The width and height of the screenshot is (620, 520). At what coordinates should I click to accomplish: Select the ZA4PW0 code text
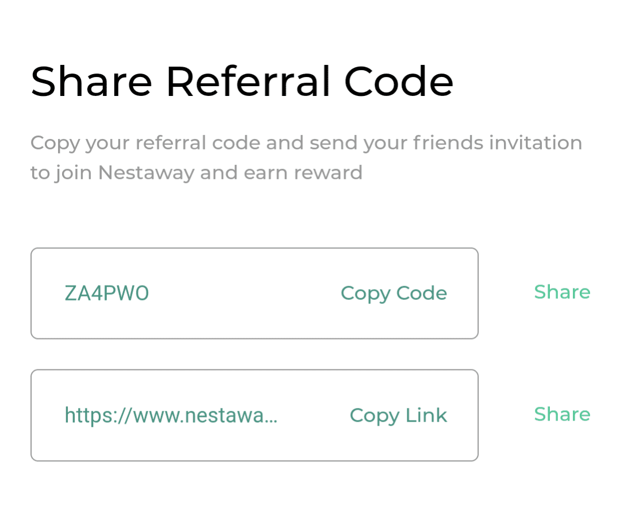[x=107, y=294]
